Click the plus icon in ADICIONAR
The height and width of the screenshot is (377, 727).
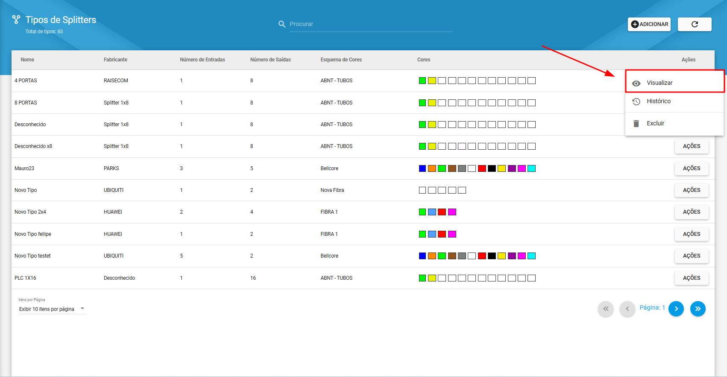pyautogui.click(x=635, y=24)
